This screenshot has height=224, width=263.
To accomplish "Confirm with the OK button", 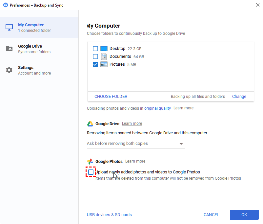I will click(244, 215).
